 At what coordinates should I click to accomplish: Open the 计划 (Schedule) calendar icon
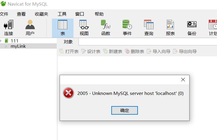tap(213, 28)
